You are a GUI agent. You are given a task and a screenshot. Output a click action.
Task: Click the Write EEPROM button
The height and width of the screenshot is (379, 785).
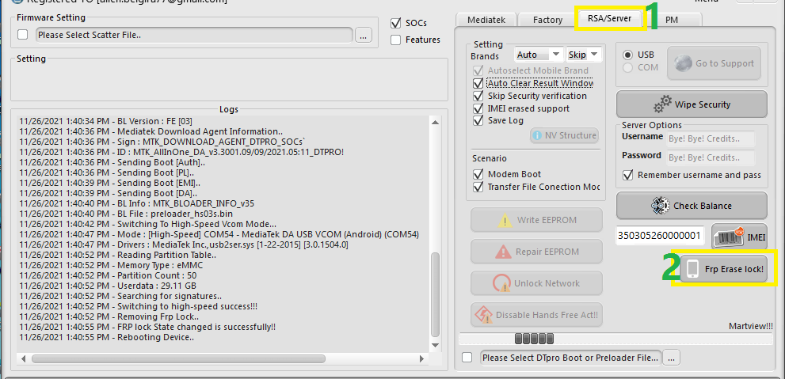536,220
